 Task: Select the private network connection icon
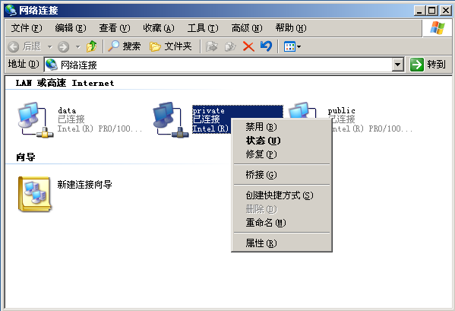[171, 119]
